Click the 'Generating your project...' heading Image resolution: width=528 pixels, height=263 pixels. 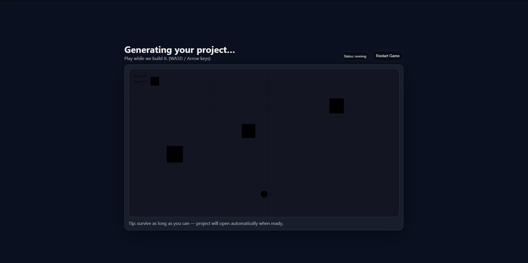(180, 50)
